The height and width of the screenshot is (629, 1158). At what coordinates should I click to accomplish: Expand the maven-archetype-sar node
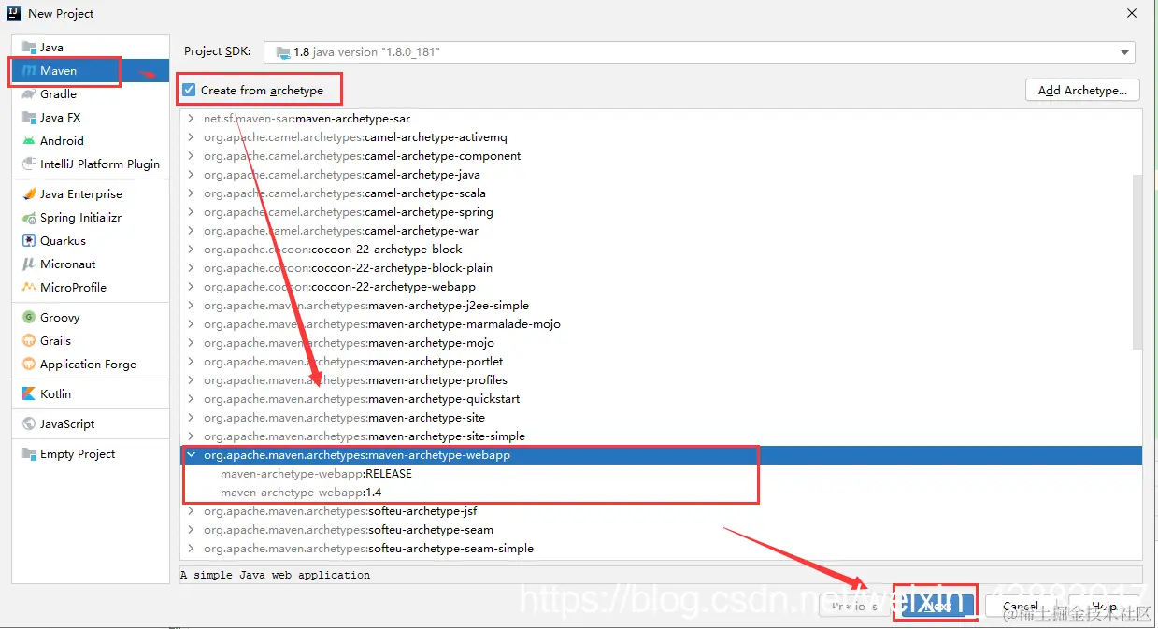point(191,119)
